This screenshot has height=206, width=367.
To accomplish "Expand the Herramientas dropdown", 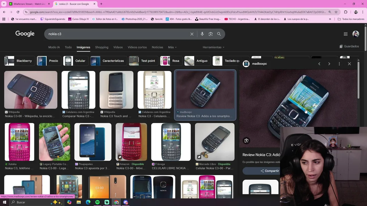I will tap(214, 47).
